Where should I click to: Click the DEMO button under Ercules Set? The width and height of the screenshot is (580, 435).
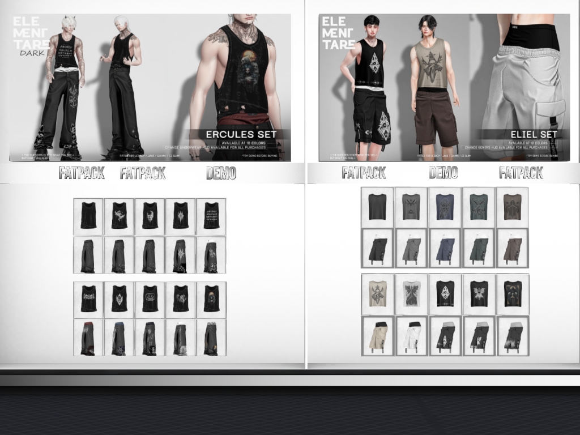point(221,173)
